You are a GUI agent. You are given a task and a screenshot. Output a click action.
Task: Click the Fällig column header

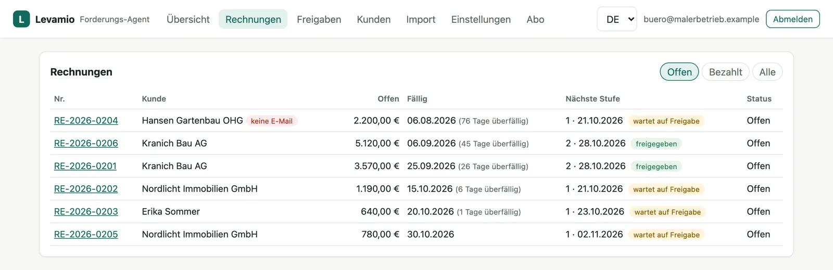pos(417,99)
